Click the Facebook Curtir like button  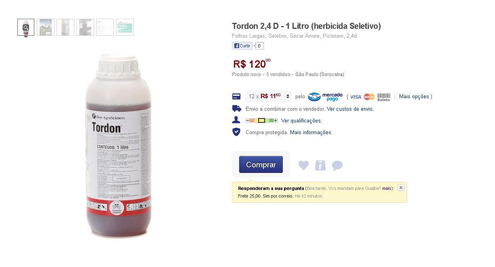243,46
